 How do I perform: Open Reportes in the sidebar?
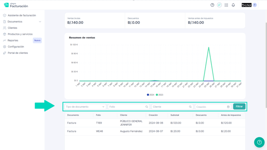pos(13,40)
